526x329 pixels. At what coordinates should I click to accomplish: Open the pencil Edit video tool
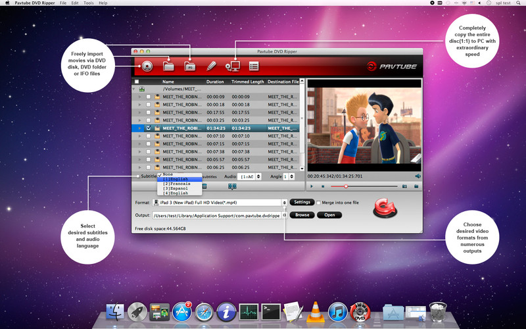click(211, 66)
